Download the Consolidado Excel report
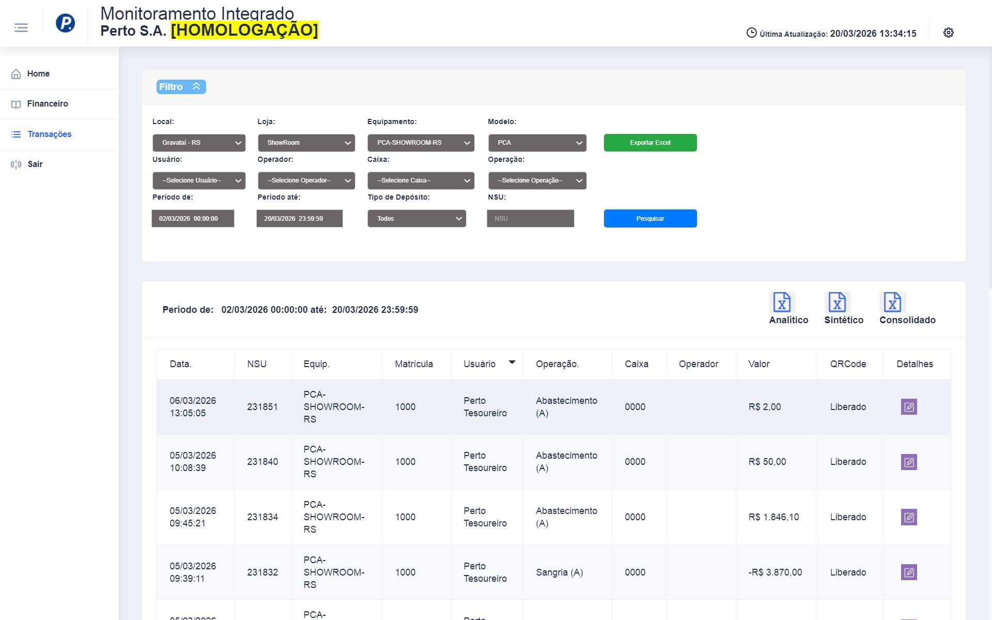The image size is (992, 620). [x=892, y=303]
